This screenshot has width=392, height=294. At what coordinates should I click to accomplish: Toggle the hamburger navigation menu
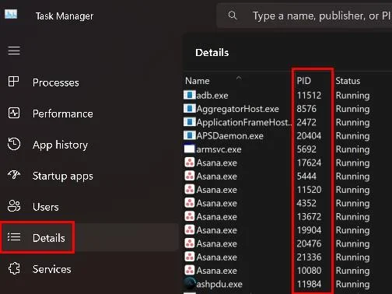point(14,51)
